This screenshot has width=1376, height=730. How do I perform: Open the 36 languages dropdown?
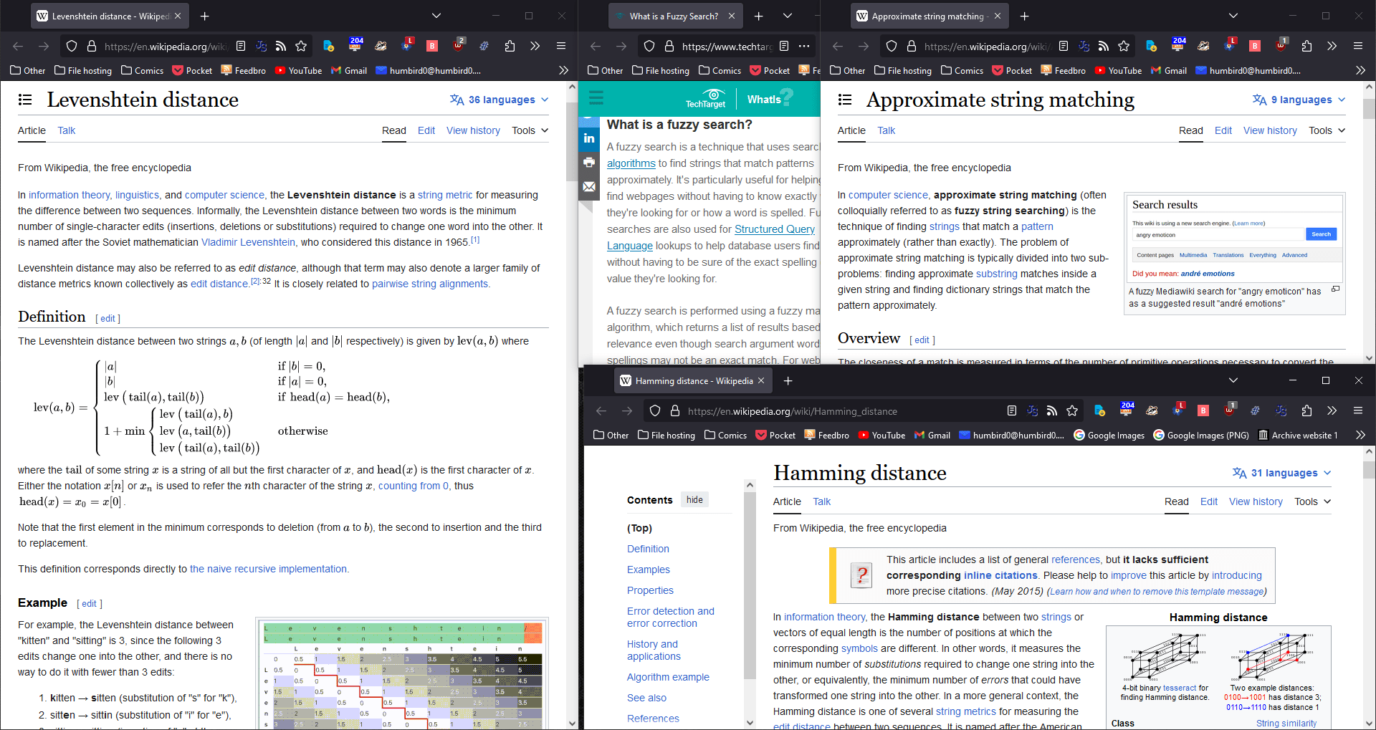pyautogui.click(x=498, y=100)
